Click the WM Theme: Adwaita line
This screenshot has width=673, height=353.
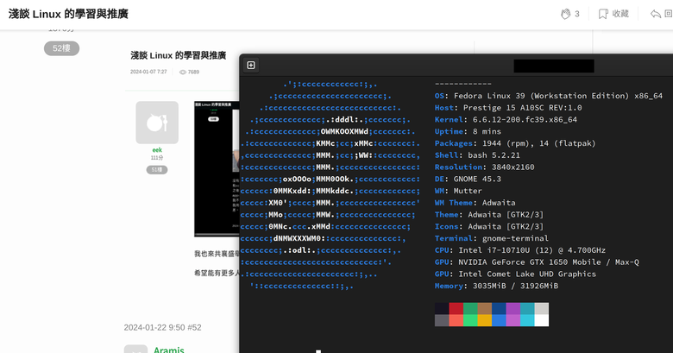point(475,203)
